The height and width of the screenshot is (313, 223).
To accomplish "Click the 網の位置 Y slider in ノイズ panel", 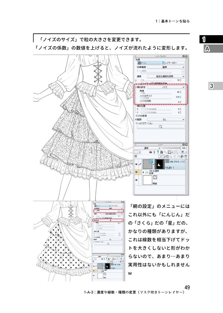I will (156, 112).
